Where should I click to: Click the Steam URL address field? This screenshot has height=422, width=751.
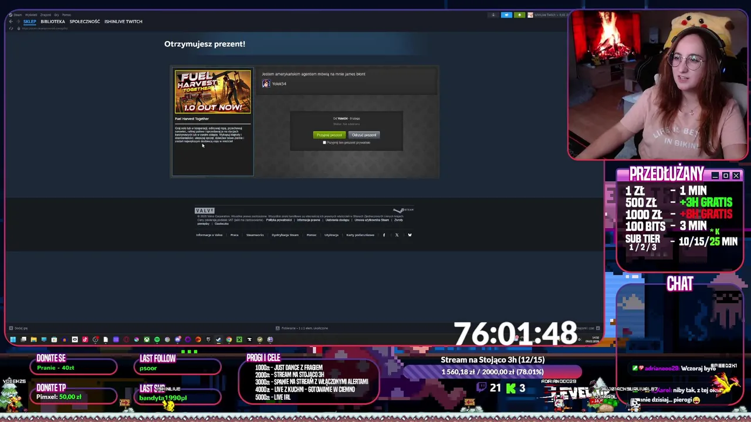[x=45, y=28]
